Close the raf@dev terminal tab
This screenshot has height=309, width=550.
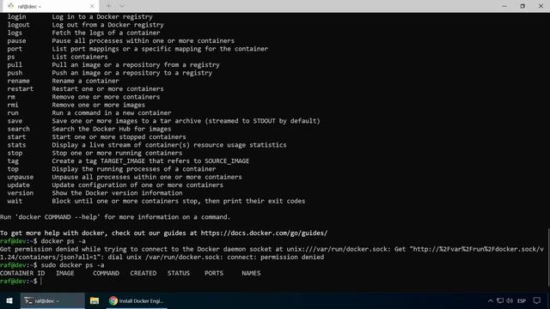tap(92, 6)
